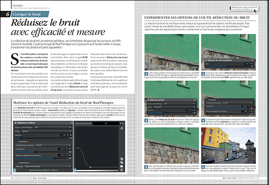Click the save curve icon in panel B
This screenshot has height=185, width=269.
(x=122, y=170)
